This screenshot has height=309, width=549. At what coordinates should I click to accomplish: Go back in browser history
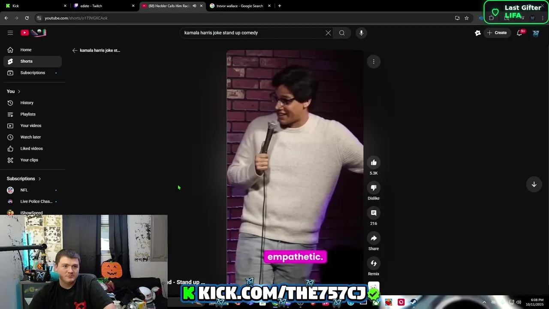(6, 18)
